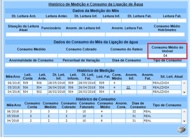
Task: Click REALIZADA status for 04/2018
Action: tap(161, 92)
